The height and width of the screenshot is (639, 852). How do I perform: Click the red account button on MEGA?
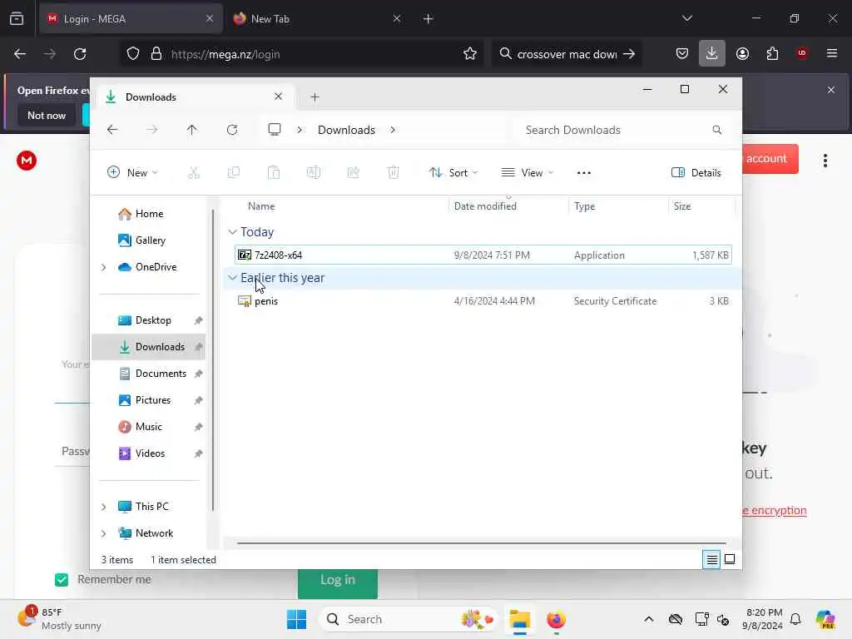click(770, 159)
